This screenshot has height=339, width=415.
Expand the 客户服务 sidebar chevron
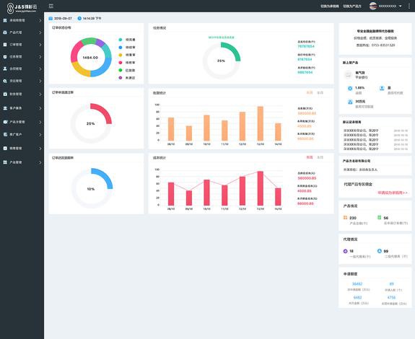coord(40,108)
